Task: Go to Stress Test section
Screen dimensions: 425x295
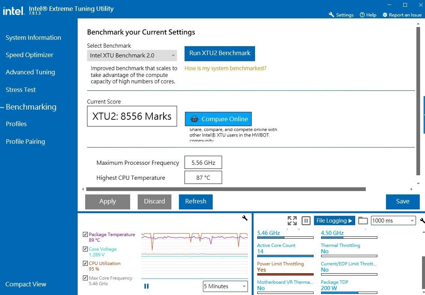Action: click(x=21, y=90)
